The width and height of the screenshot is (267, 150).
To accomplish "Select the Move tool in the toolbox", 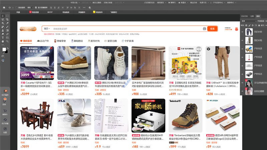I will (3, 16).
